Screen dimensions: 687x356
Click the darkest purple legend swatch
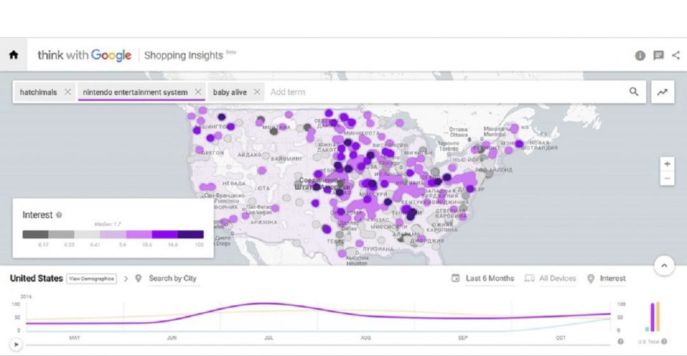pyautogui.click(x=191, y=234)
